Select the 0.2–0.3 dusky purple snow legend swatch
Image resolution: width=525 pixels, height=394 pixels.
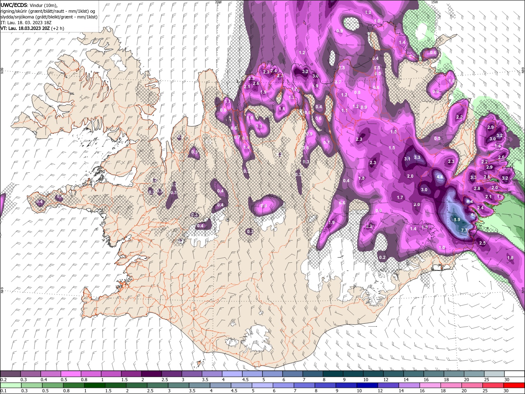point(10,374)
